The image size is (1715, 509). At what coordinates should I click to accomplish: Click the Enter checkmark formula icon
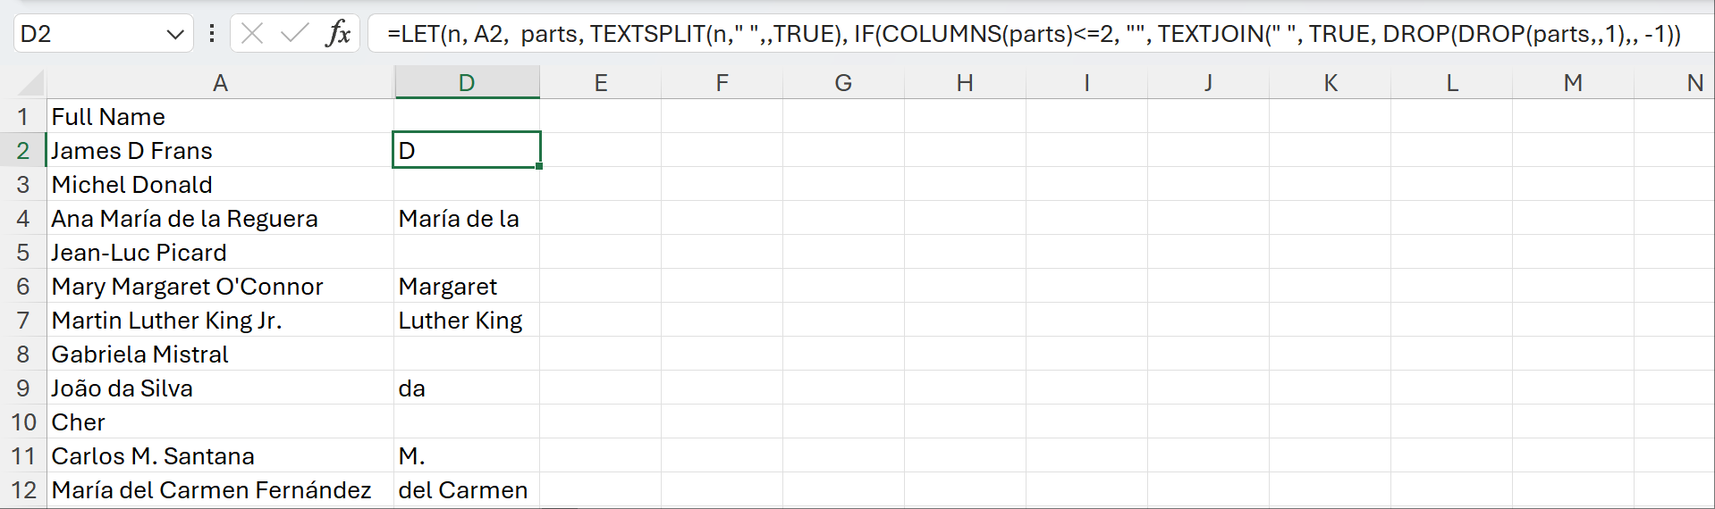(x=294, y=34)
